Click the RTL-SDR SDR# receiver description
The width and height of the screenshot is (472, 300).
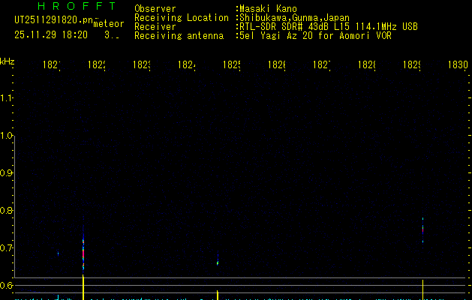329,27
